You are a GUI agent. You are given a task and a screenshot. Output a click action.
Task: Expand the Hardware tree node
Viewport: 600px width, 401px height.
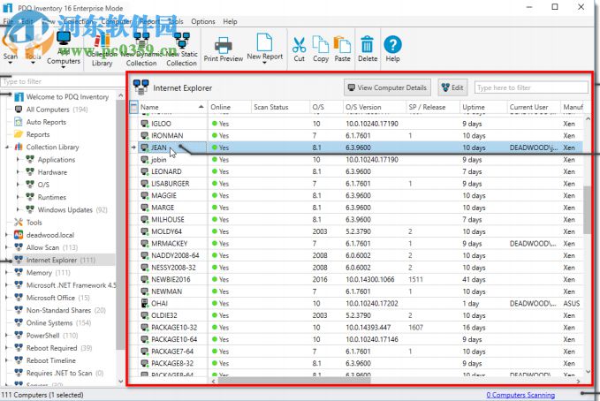[18, 172]
